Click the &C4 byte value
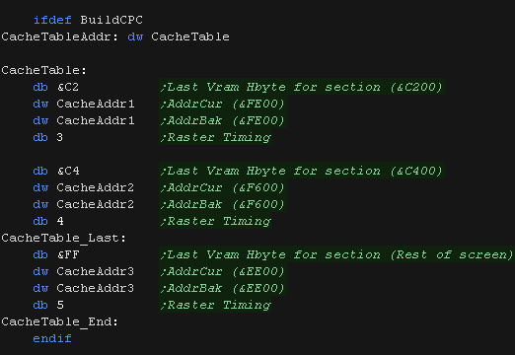The width and height of the screenshot is (515, 355). coord(68,171)
